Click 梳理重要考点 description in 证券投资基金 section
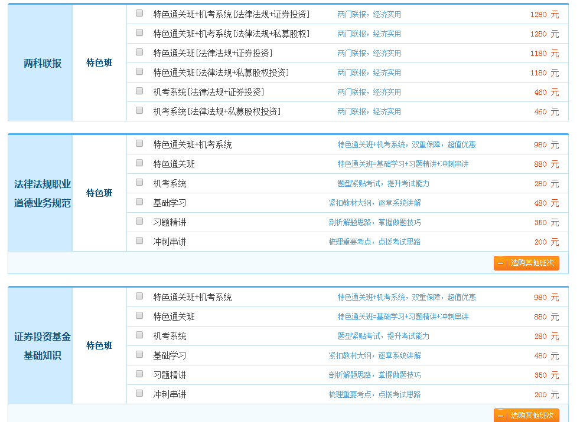The width and height of the screenshot is (580, 422). click(x=374, y=394)
